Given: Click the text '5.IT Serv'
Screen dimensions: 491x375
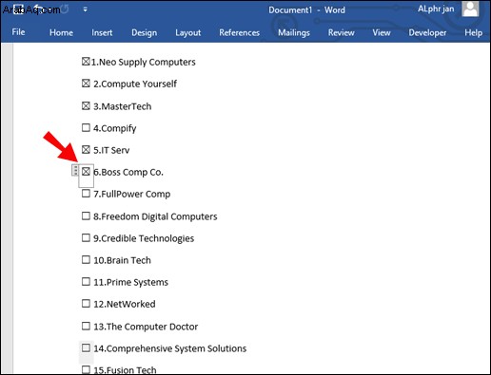Looking at the screenshot, I should click(111, 150).
